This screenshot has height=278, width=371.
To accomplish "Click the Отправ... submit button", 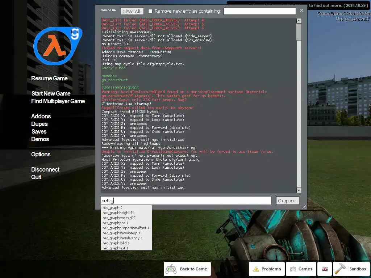I will pyautogui.click(x=287, y=201).
